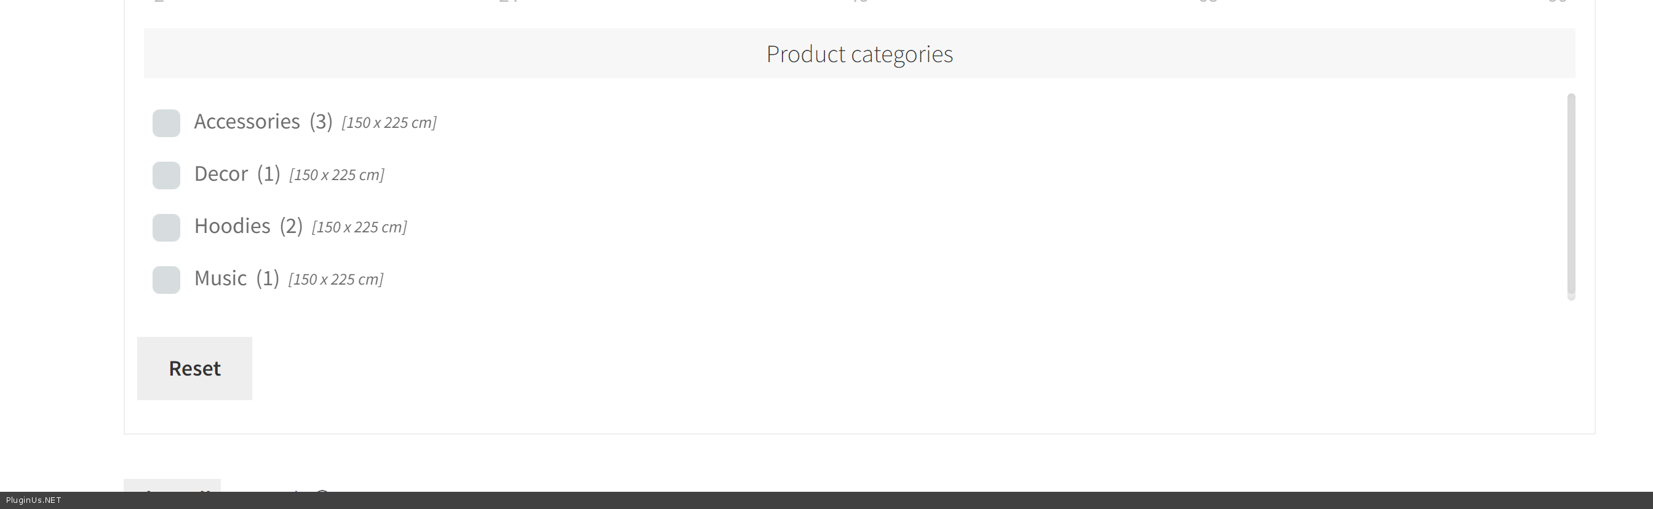The image size is (1653, 509).
Task: Enable the Hoodies category checkbox
Action: pyautogui.click(x=166, y=227)
